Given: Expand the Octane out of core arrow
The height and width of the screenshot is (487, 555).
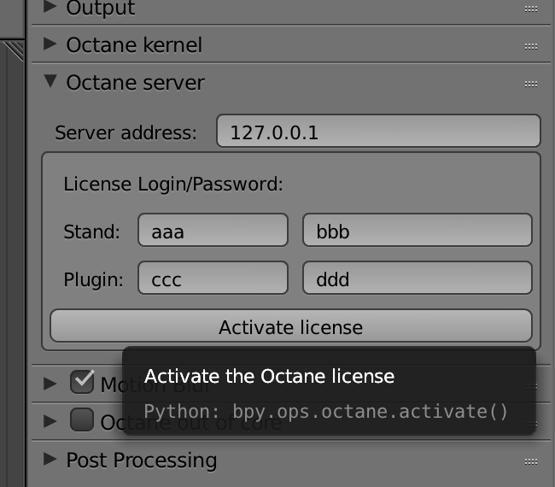Looking at the screenshot, I should click(x=50, y=420).
